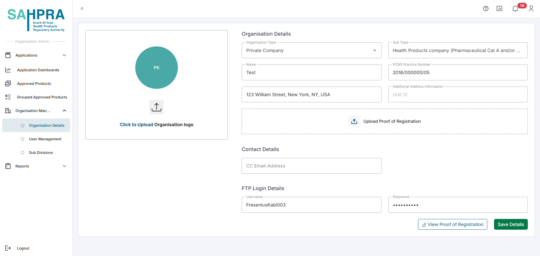The width and height of the screenshot is (540, 256).
Task: Click the Click to Upload Organisation logo link
Action: click(x=157, y=124)
